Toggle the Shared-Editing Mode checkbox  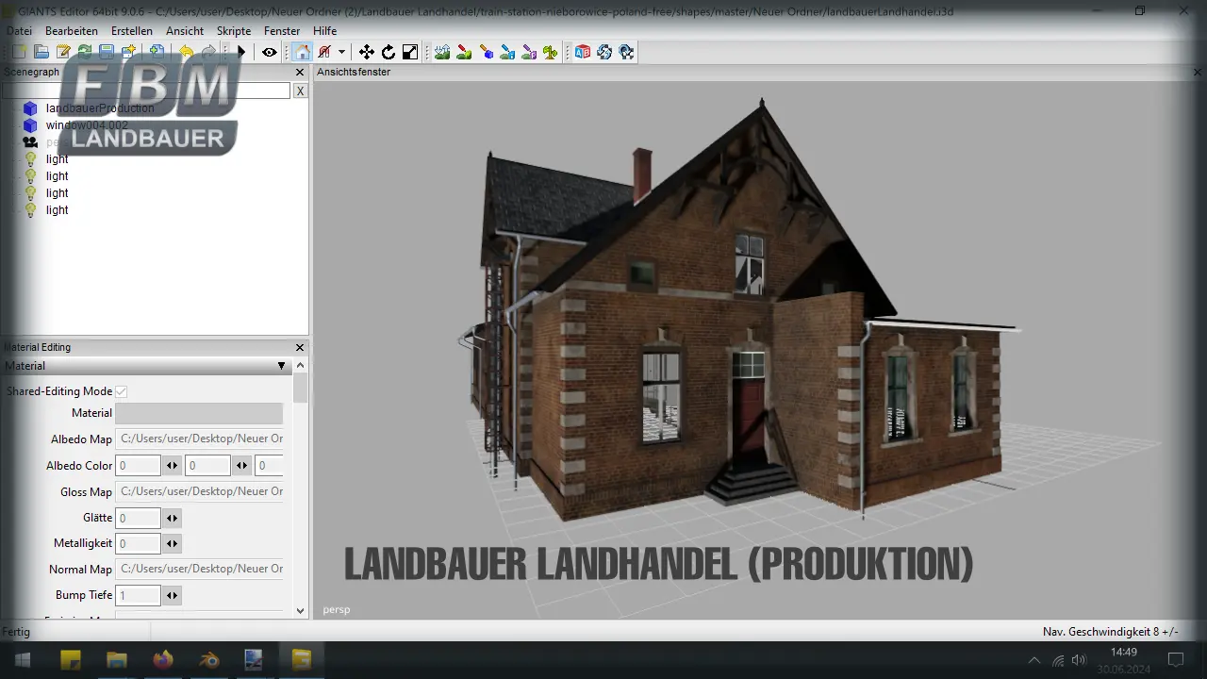click(122, 391)
